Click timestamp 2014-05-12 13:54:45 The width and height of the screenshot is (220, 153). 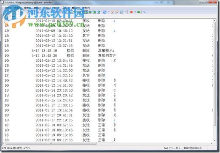point(54,60)
